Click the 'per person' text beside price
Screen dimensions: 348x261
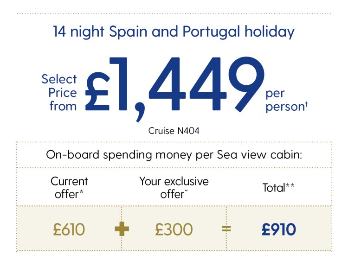click(287, 101)
